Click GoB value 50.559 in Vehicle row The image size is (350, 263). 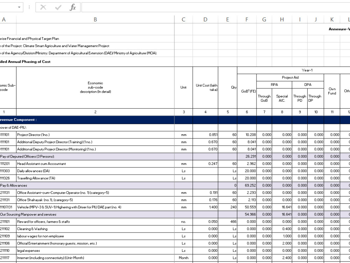(247, 207)
